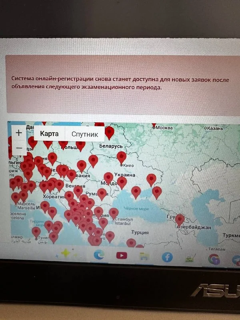Select the map pin in Азербайджан
Viewport: 240px width, 320px height.
tap(180, 219)
